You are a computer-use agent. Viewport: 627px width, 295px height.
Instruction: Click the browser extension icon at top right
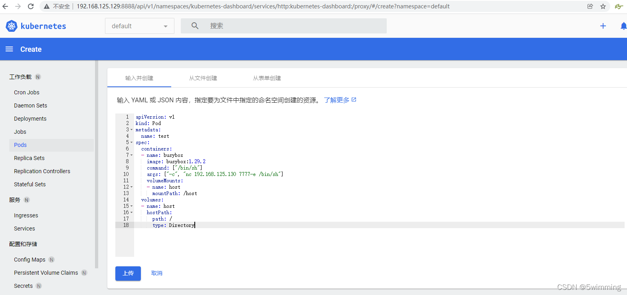click(619, 6)
